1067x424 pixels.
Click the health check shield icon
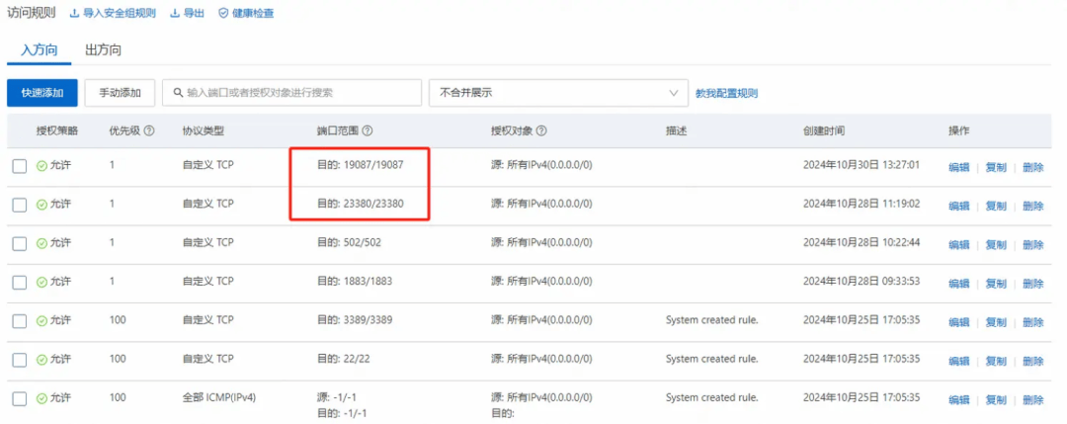[222, 14]
